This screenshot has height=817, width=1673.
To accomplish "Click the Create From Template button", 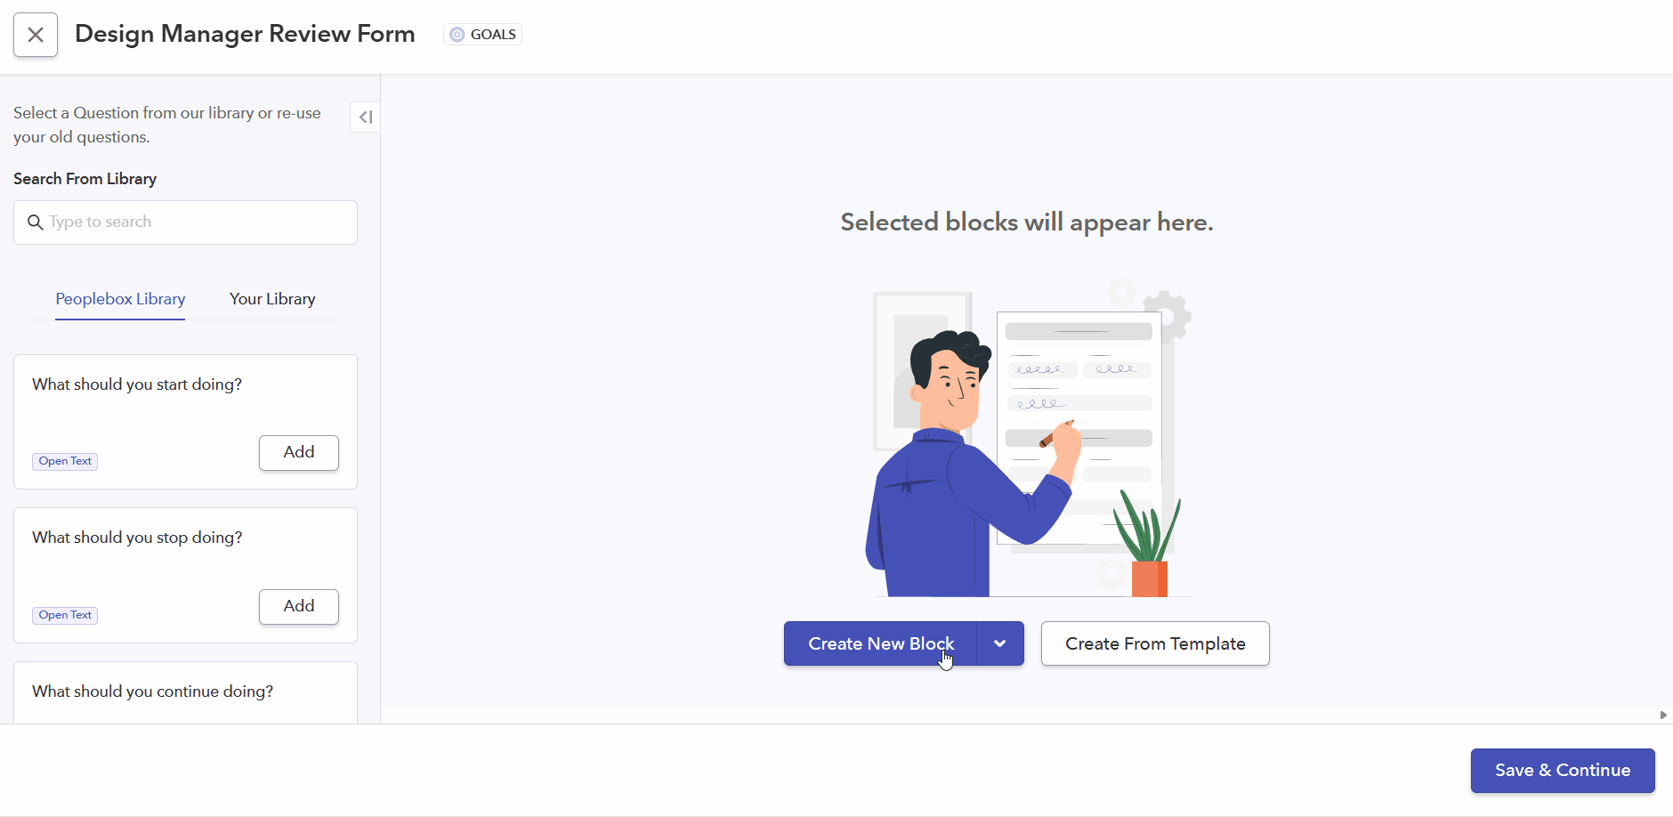I will 1154,643.
